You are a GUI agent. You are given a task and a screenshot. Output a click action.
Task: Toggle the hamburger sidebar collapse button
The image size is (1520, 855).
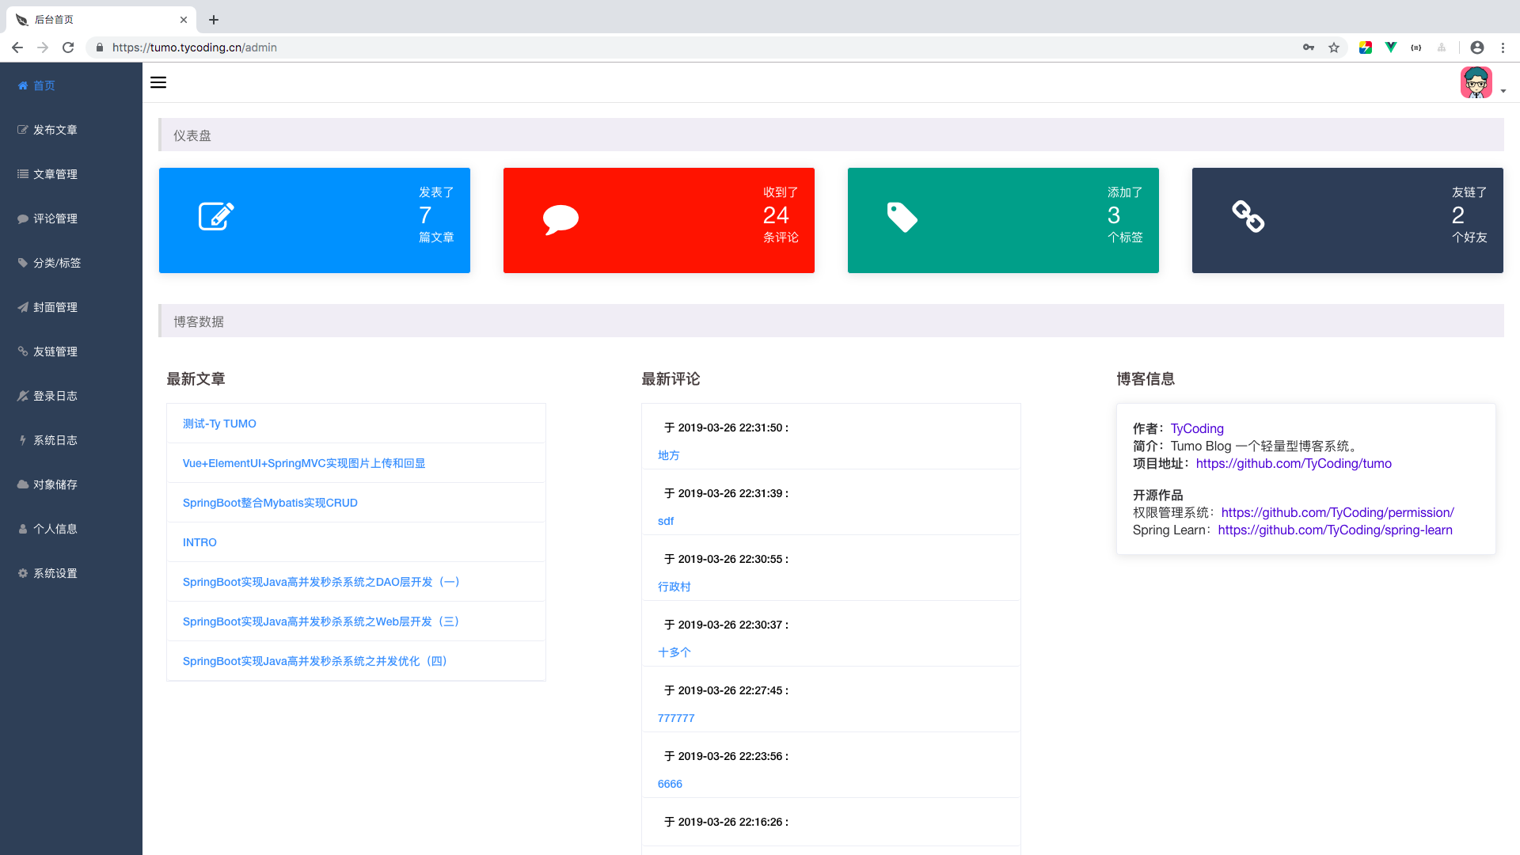click(158, 82)
